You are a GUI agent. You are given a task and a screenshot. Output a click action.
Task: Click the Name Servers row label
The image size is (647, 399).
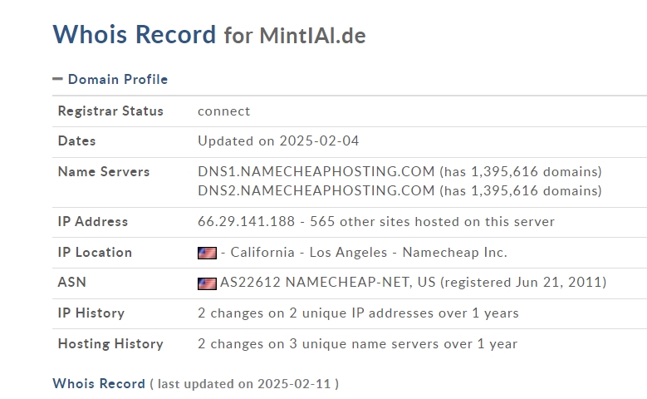click(104, 171)
